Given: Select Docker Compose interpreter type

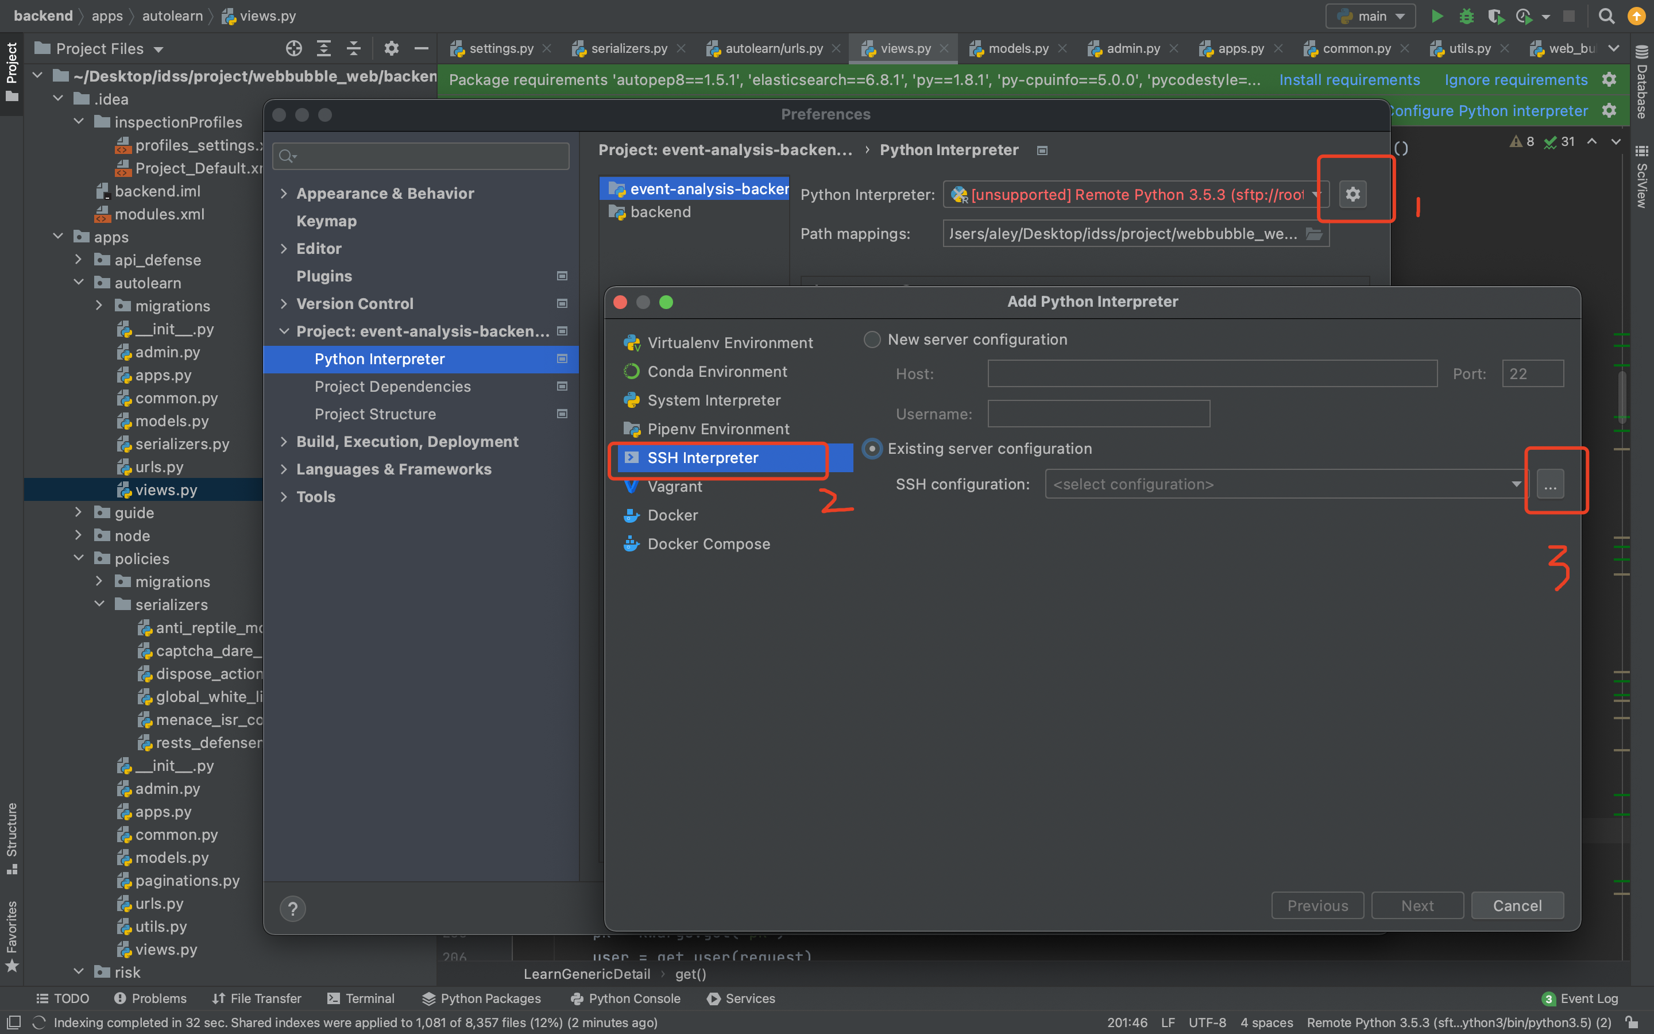Looking at the screenshot, I should tap(708, 543).
